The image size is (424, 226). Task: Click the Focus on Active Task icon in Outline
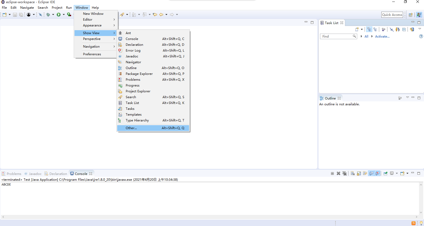point(400,98)
